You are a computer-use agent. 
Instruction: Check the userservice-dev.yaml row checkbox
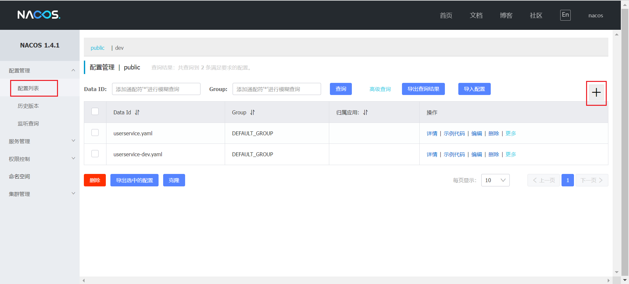tap(95, 154)
